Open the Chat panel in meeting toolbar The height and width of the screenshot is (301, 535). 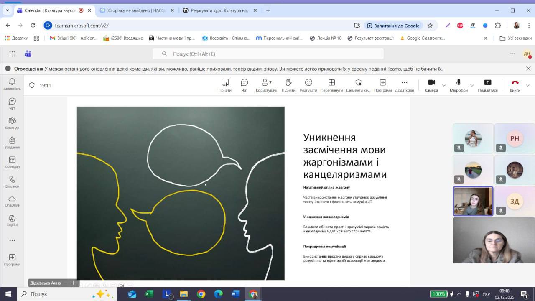pos(245,85)
